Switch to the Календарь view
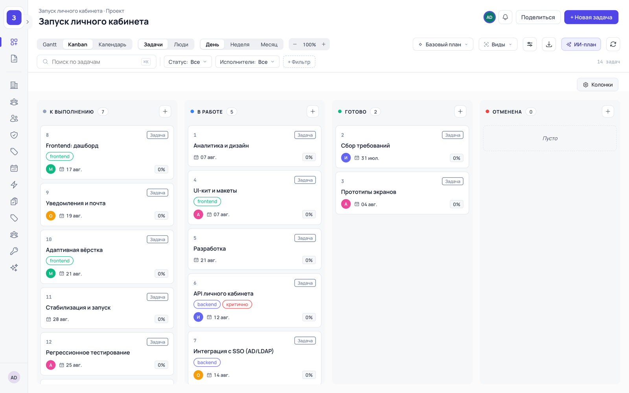 coord(112,44)
